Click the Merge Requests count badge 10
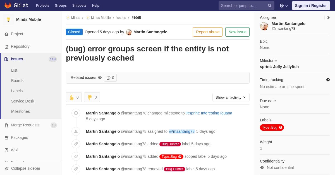 pyautogui.click(x=54, y=125)
